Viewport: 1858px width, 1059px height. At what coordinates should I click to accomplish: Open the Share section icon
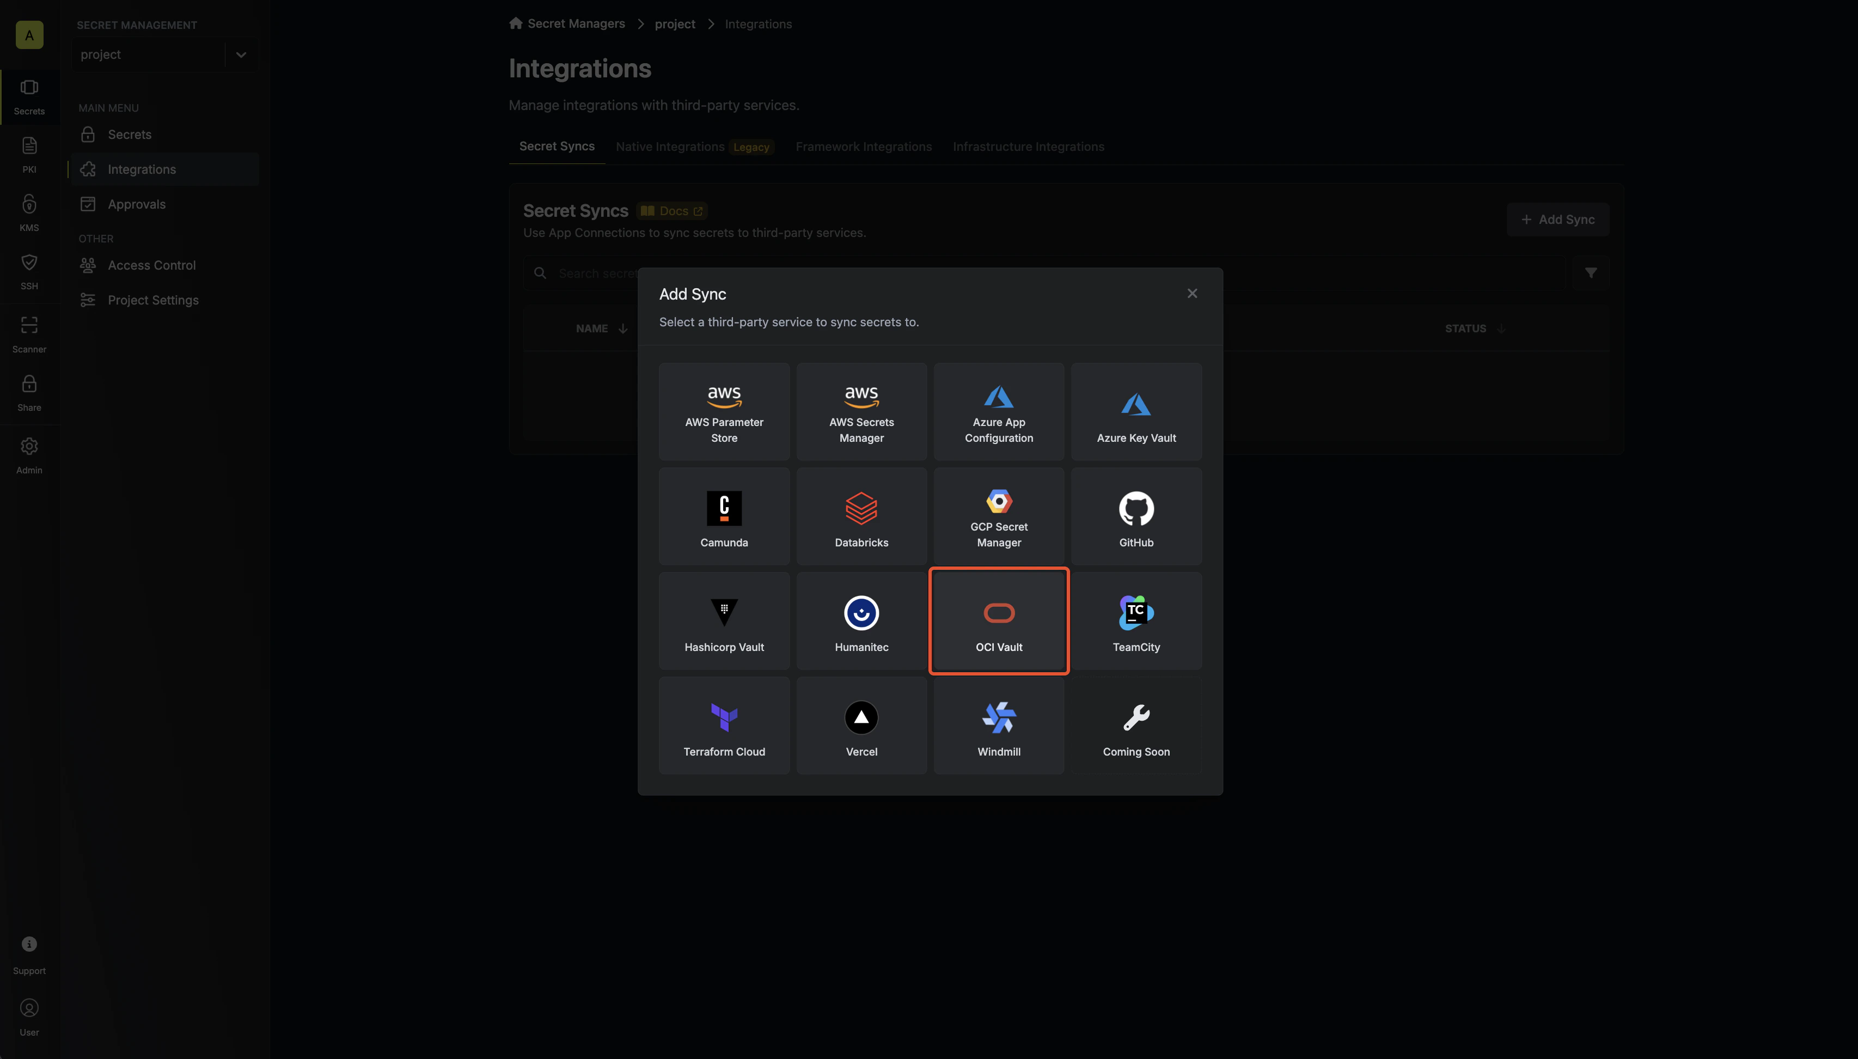29,393
